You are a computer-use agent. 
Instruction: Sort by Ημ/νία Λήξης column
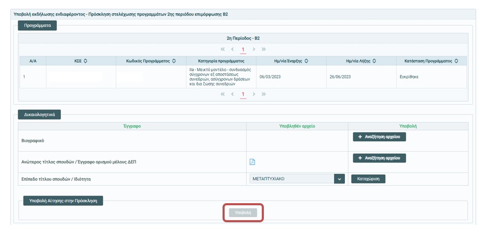pos(374,61)
